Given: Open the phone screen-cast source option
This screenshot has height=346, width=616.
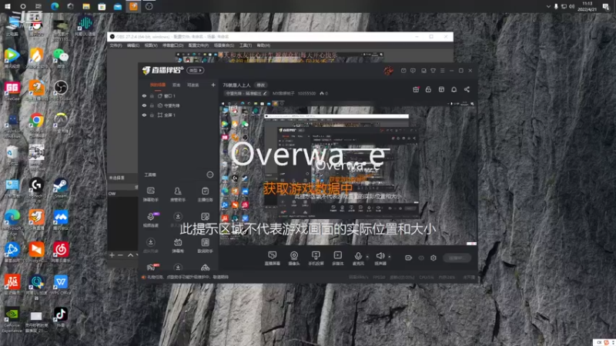Looking at the screenshot, I should (316, 258).
